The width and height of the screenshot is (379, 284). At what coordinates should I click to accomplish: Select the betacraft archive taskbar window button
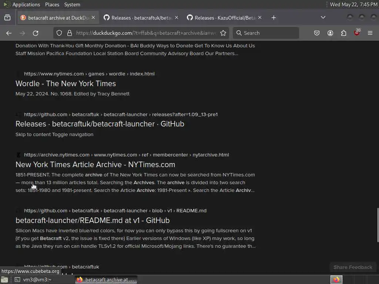point(106,280)
